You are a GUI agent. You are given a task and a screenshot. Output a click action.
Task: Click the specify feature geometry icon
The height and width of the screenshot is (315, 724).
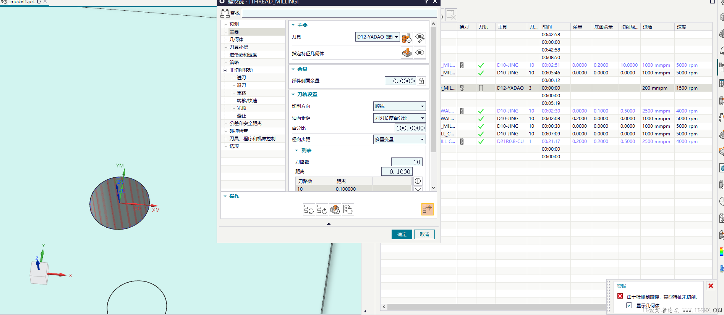[x=407, y=53]
